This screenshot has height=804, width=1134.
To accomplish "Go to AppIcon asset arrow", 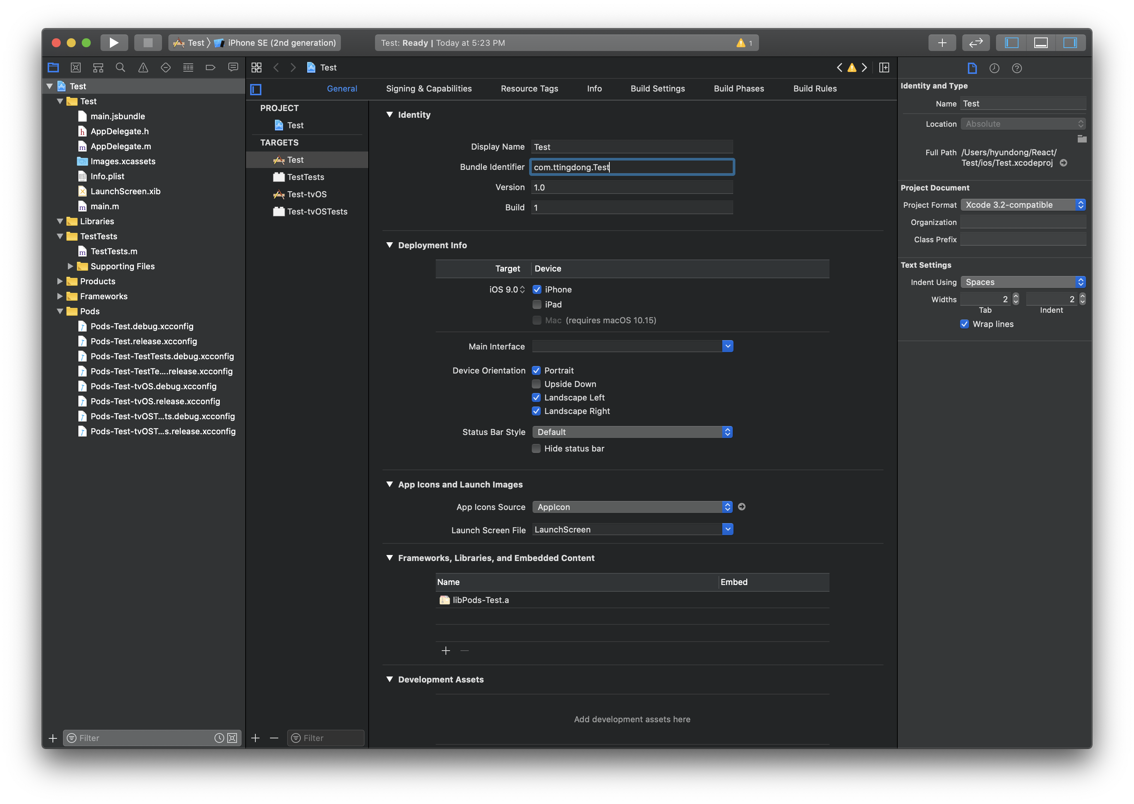I will pyautogui.click(x=741, y=507).
